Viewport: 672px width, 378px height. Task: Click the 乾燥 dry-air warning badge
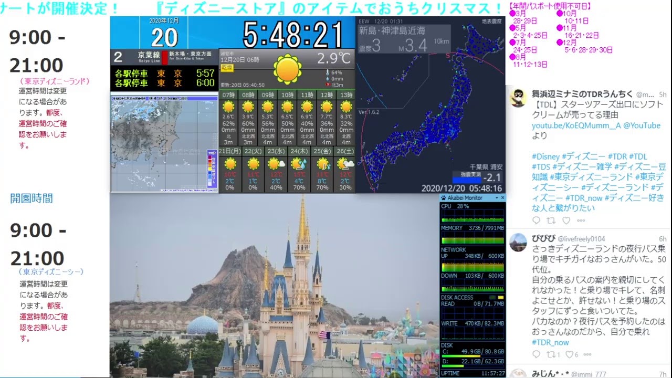[227, 68]
